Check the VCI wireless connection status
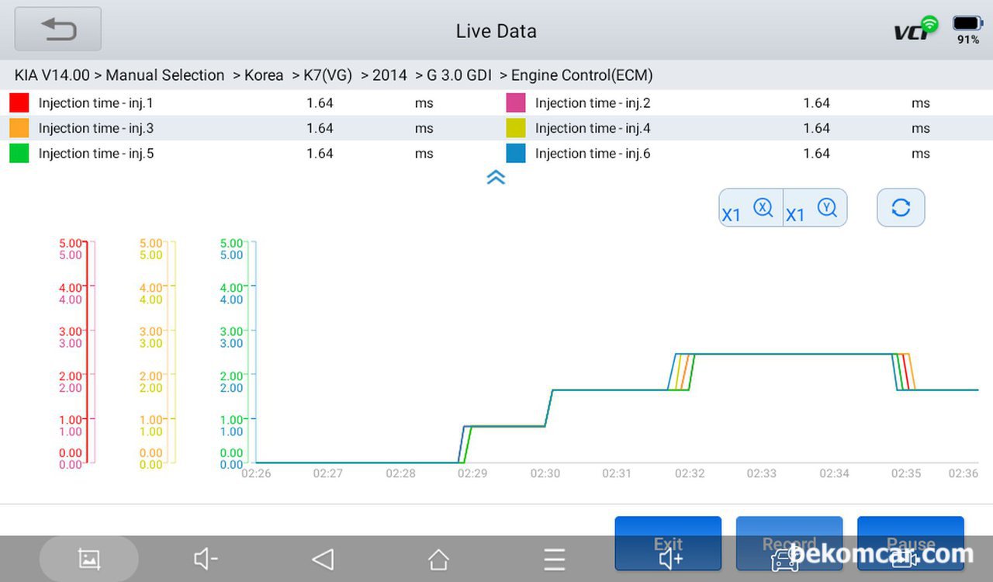993x582 pixels. 915,29
